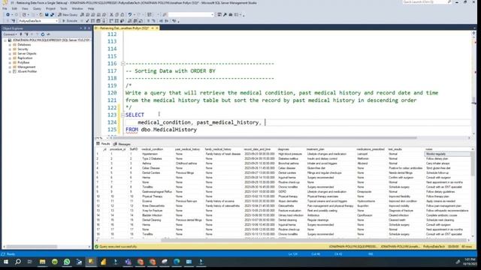Pin the Object Explorer panel
The width and height of the screenshot is (481, 270).
coord(85,28)
